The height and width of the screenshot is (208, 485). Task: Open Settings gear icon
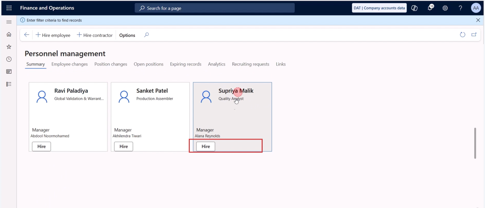tap(445, 8)
